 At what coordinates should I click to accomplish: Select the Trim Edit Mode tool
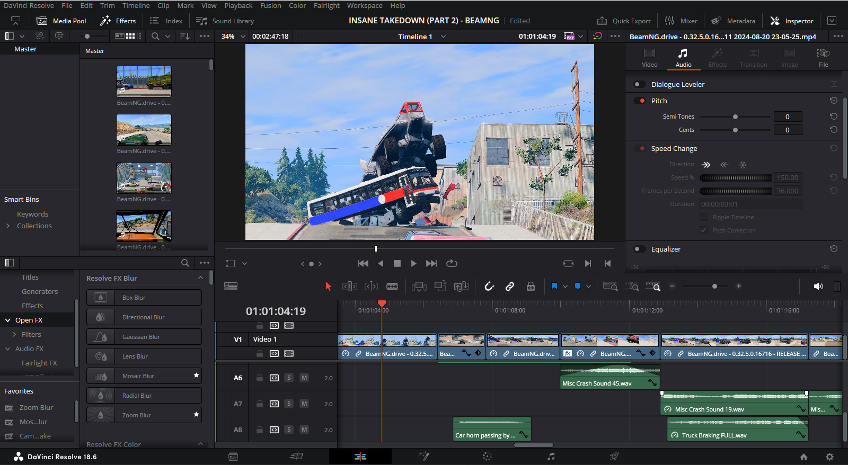pos(349,287)
